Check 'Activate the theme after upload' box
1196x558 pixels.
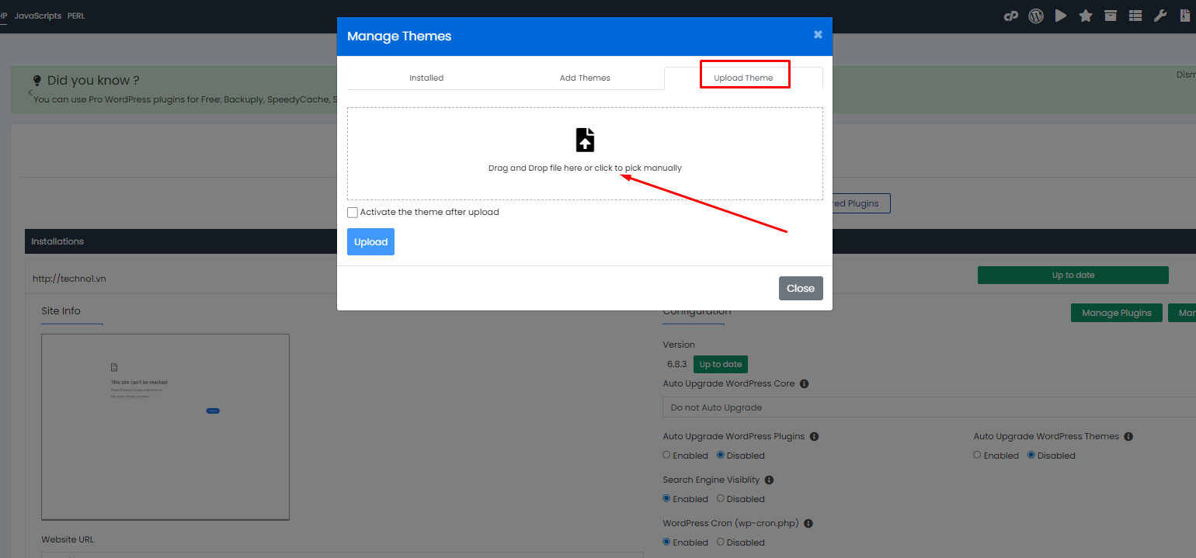click(x=353, y=212)
